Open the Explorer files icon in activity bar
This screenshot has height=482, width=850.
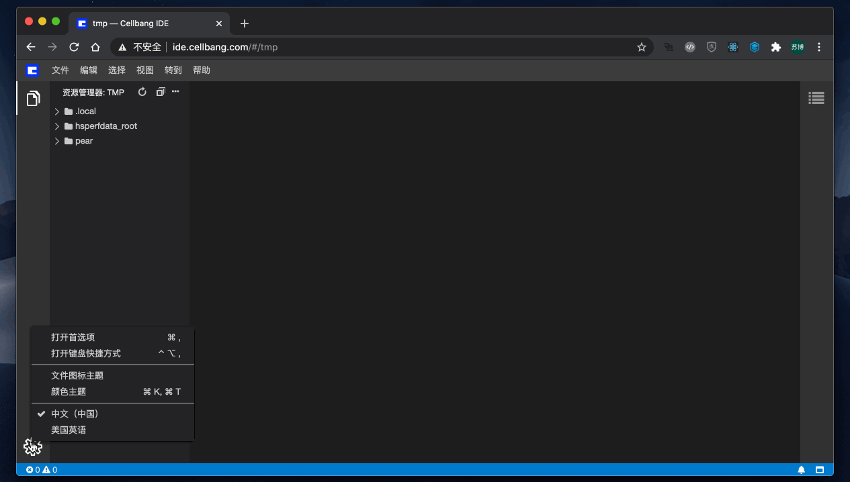pos(33,99)
